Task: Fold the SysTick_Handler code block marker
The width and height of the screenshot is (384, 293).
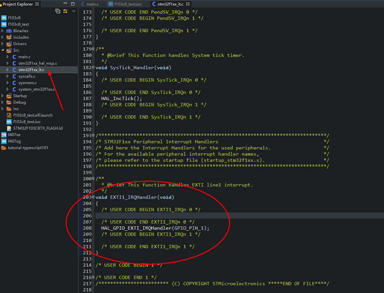Action: coord(94,67)
